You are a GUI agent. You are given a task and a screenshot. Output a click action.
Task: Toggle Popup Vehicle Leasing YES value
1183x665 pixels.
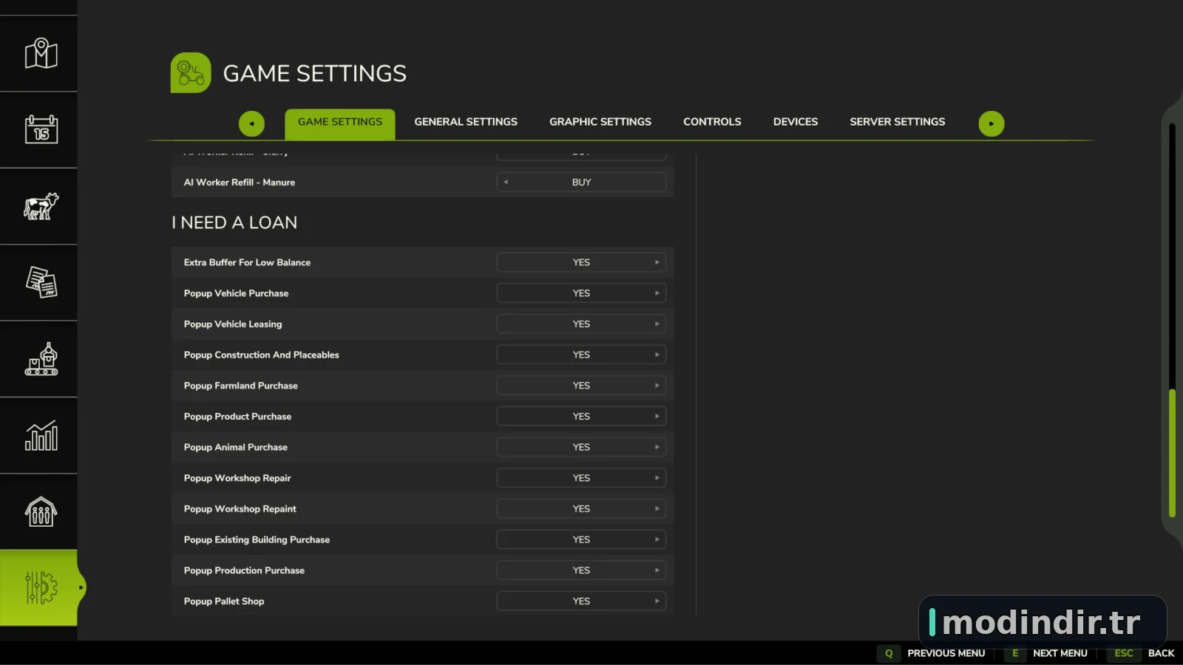click(581, 324)
